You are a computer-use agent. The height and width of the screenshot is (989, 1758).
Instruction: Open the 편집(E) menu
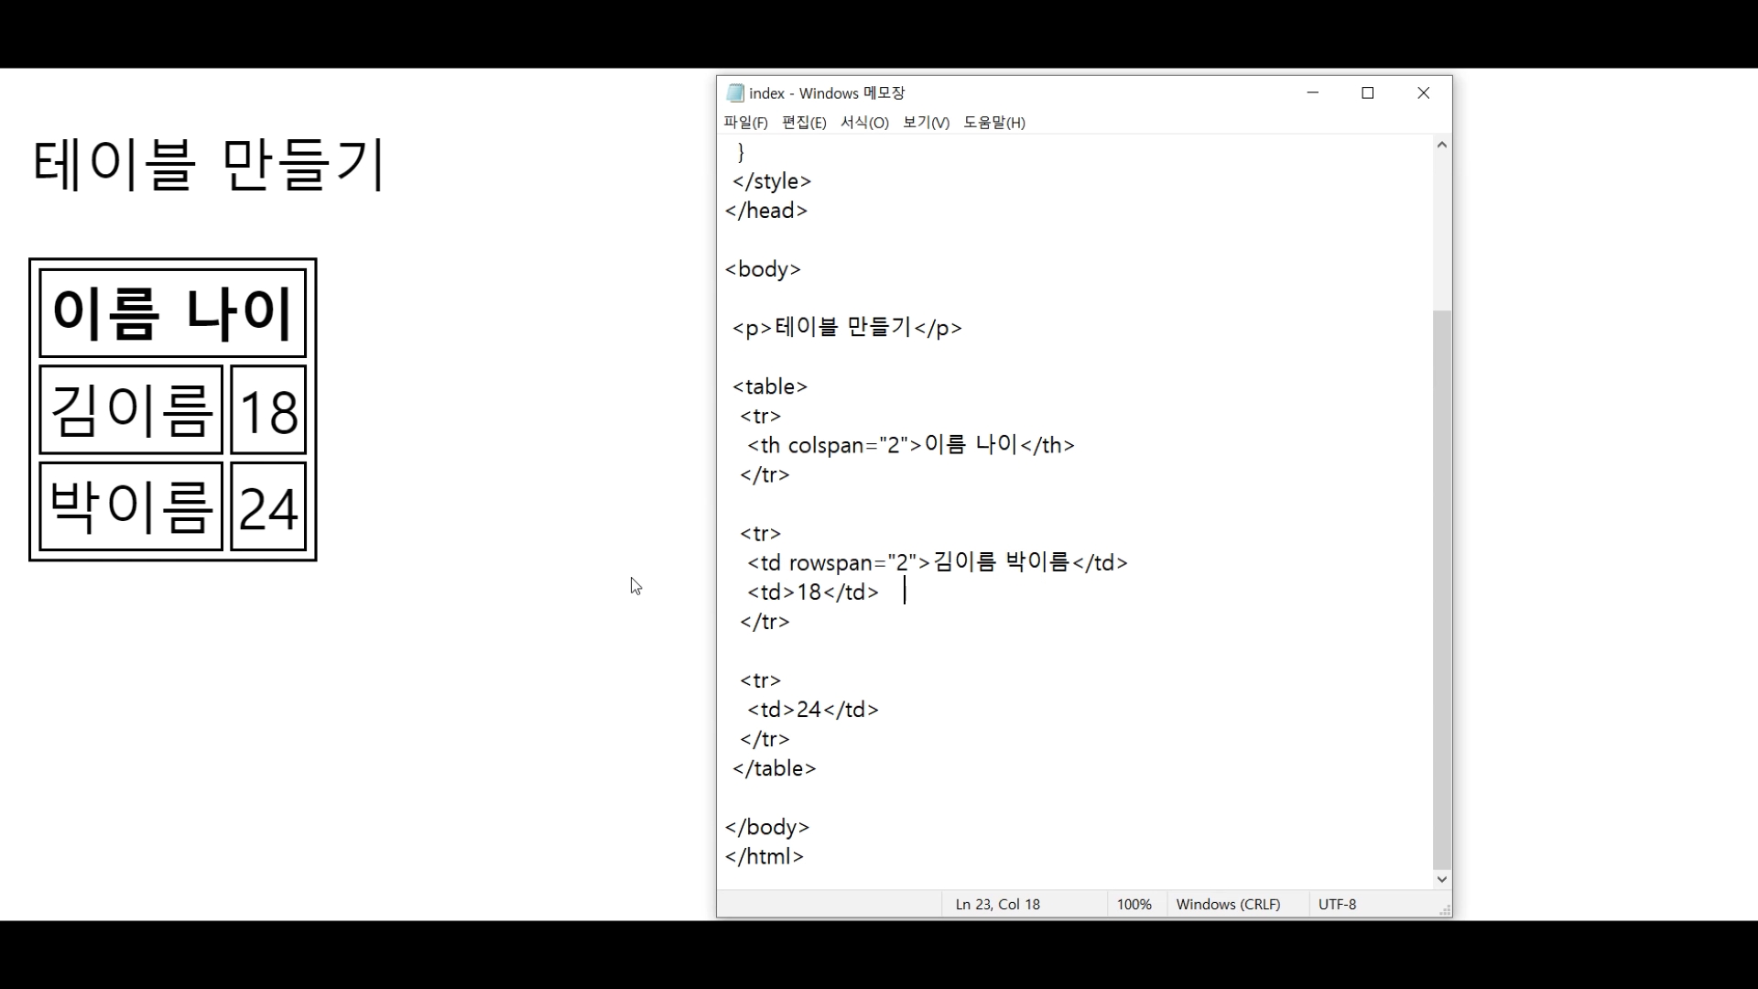click(x=804, y=123)
